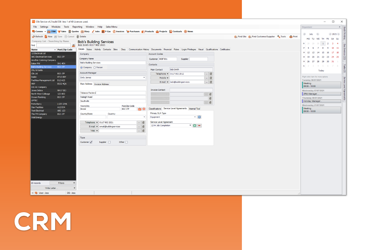Uncheck the Customer type checkbox

(x=91, y=142)
